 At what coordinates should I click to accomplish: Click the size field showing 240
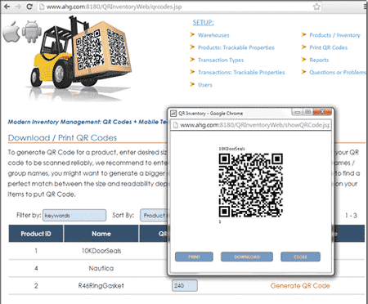point(185,286)
